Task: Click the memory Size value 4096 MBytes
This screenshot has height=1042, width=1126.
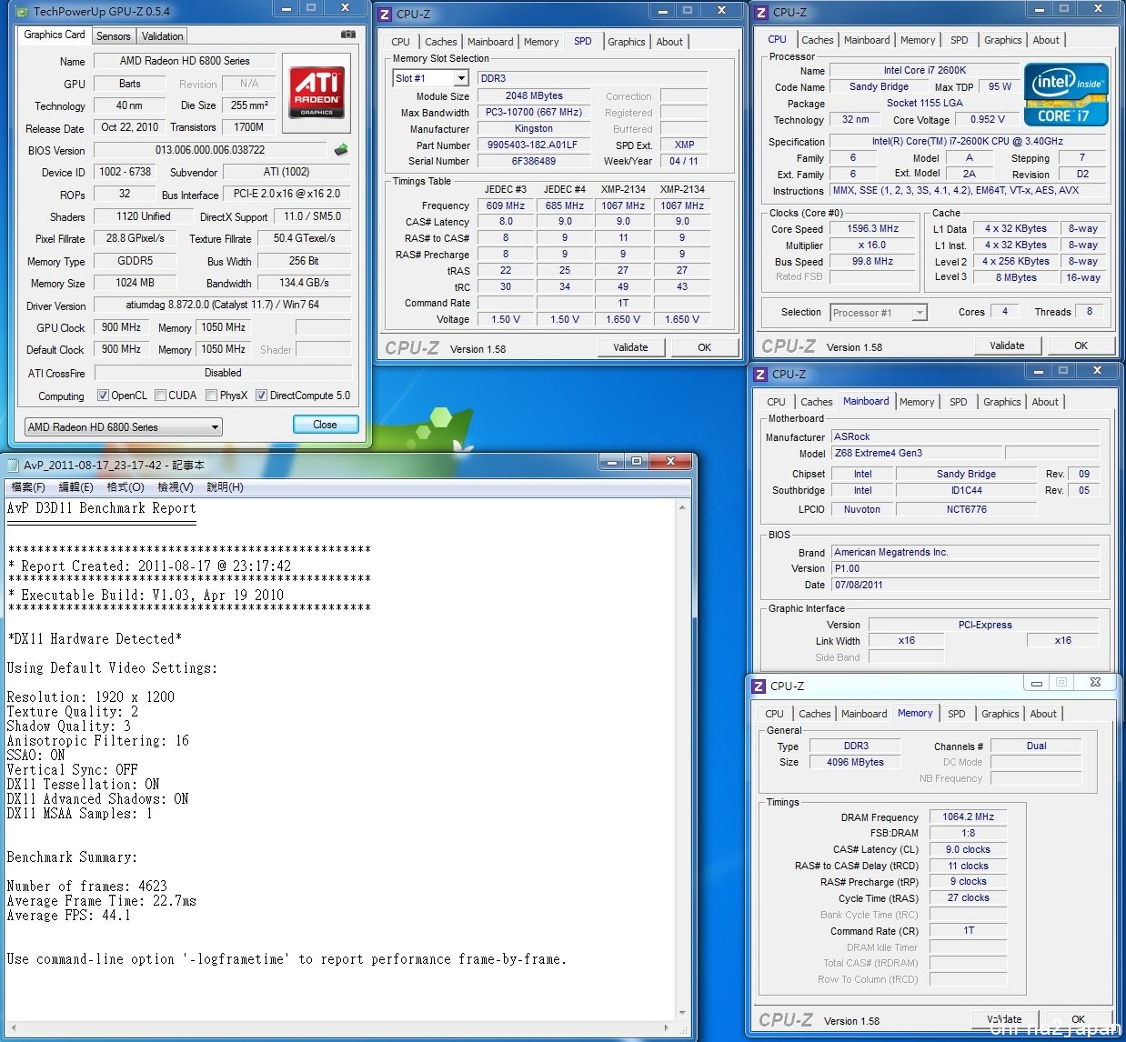Action: [855, 762]
